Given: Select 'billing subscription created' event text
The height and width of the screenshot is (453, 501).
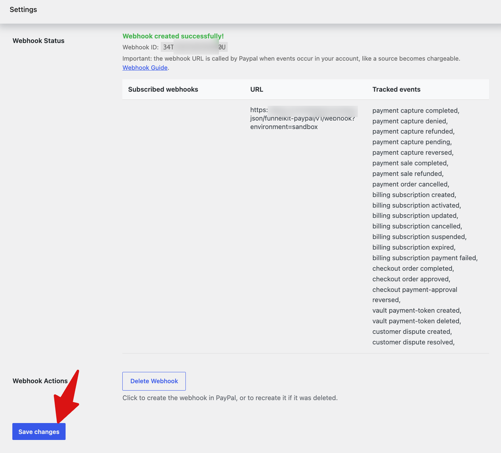Looking at the screenshot, I should (414, 195).
